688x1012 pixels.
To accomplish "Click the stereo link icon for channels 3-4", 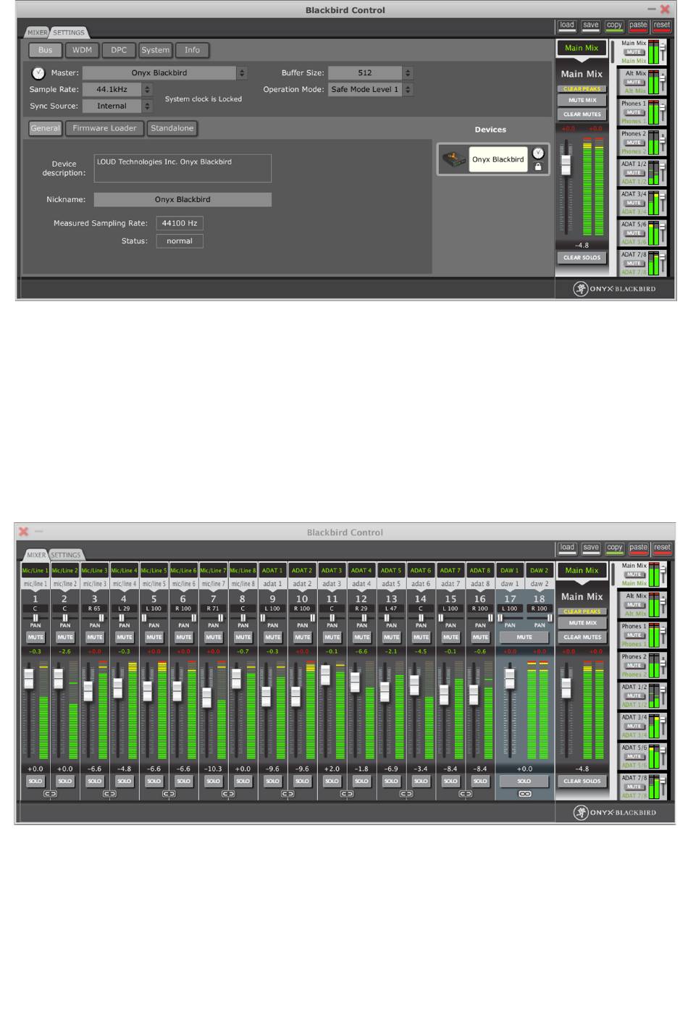I will pos(109,794).
